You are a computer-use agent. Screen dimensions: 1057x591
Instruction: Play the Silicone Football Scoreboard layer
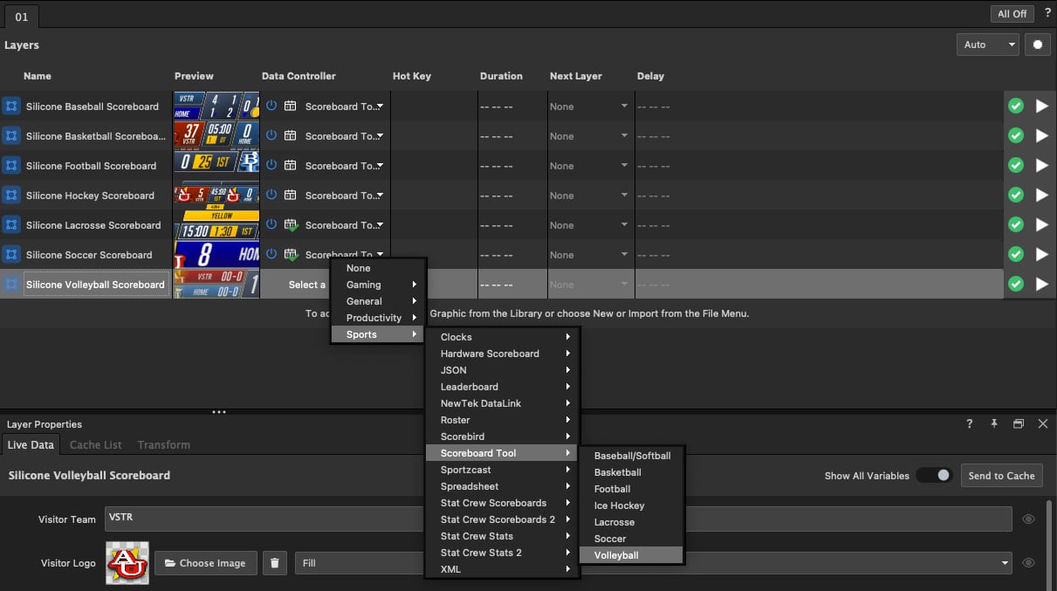[x=1041, y=166]
